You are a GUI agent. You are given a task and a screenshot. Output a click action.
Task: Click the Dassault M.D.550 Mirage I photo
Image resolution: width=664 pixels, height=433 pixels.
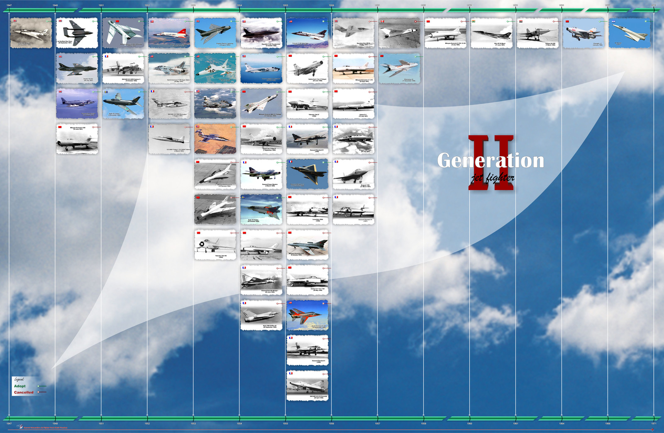[x=261, y=280]
